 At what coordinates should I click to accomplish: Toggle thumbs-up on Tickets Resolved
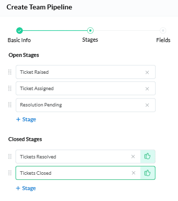pos(147,156)
